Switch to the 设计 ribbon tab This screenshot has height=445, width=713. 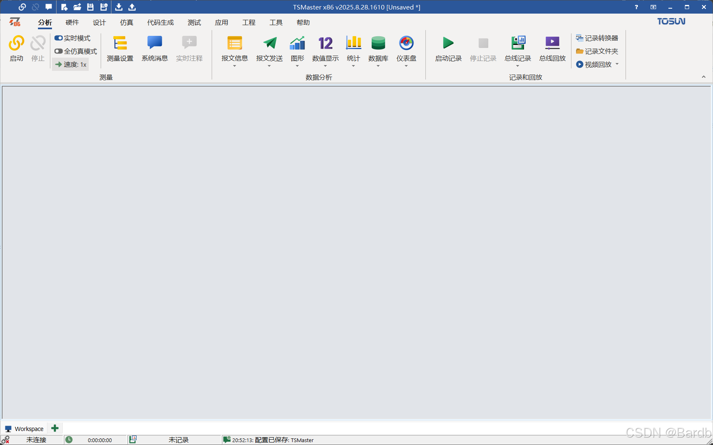pyautogui.click(x=99, y=22)
